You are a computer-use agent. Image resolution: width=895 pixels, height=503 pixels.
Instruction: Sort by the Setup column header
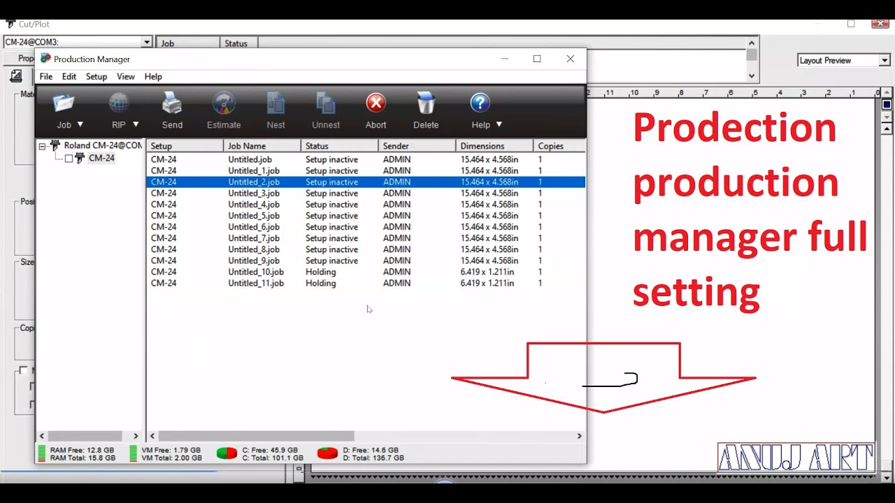185,146
